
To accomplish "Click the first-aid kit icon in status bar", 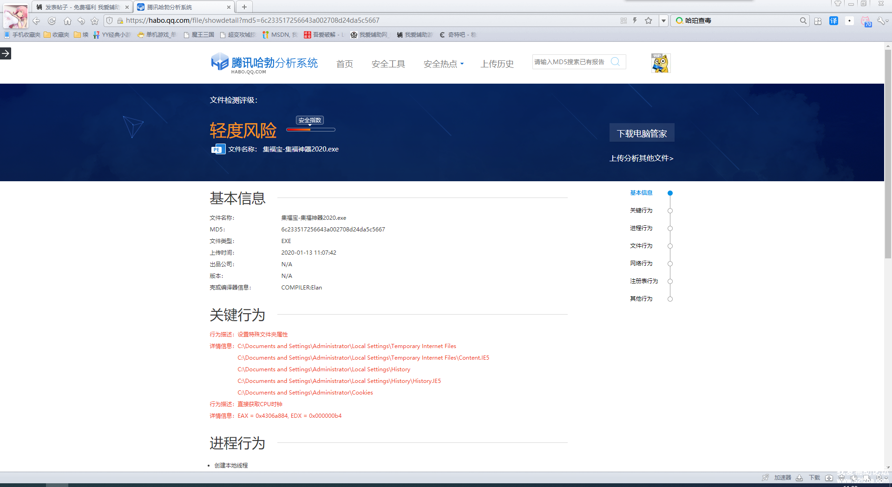I will coord(829,478).
